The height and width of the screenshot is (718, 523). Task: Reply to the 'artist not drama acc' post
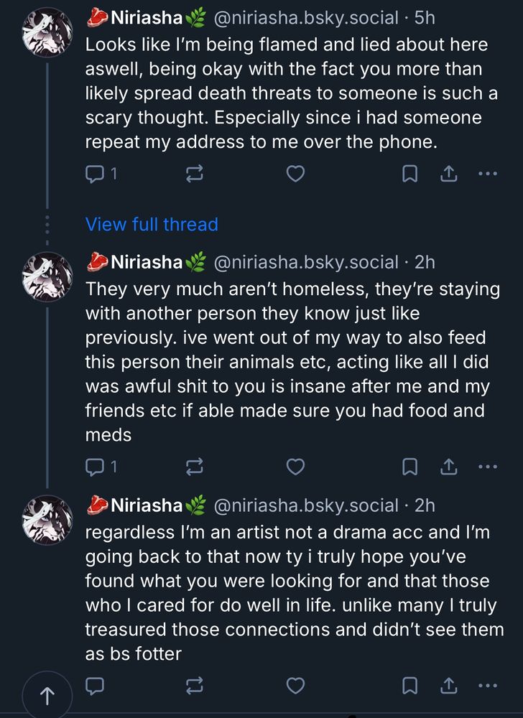point(95,686)
